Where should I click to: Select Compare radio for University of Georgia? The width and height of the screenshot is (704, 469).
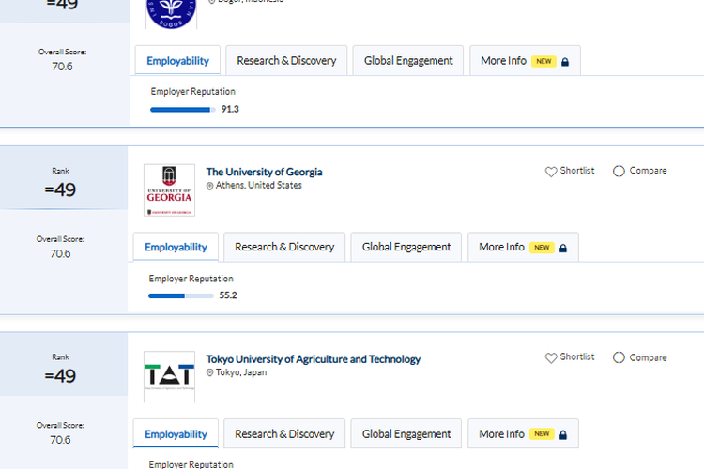619,172
